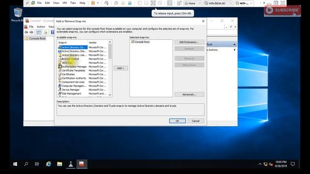The image size is (310, 174).
Task: Open the VMware Tabs menu
Action: click(73, 3)
